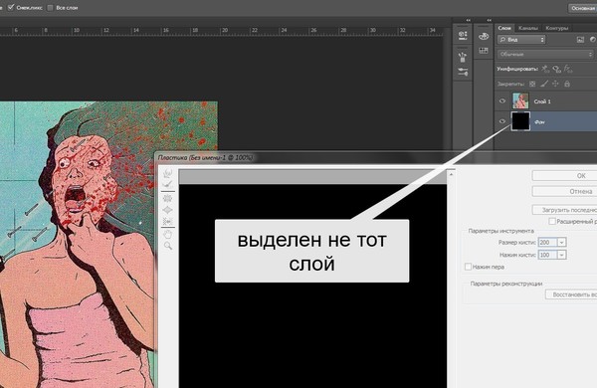Enable Расширенный режим checkbox in Liquify
The width and height of the screenshot is (597, 388).
pyautogui.click(x=551, y=221)
